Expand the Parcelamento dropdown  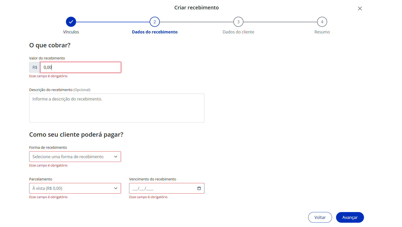tap(75, 188)
